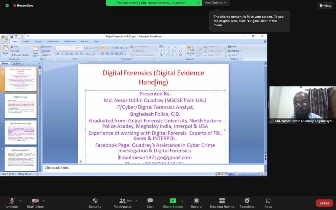Click the Font Color button
336x210 pixels.
[x=94, y=54]
